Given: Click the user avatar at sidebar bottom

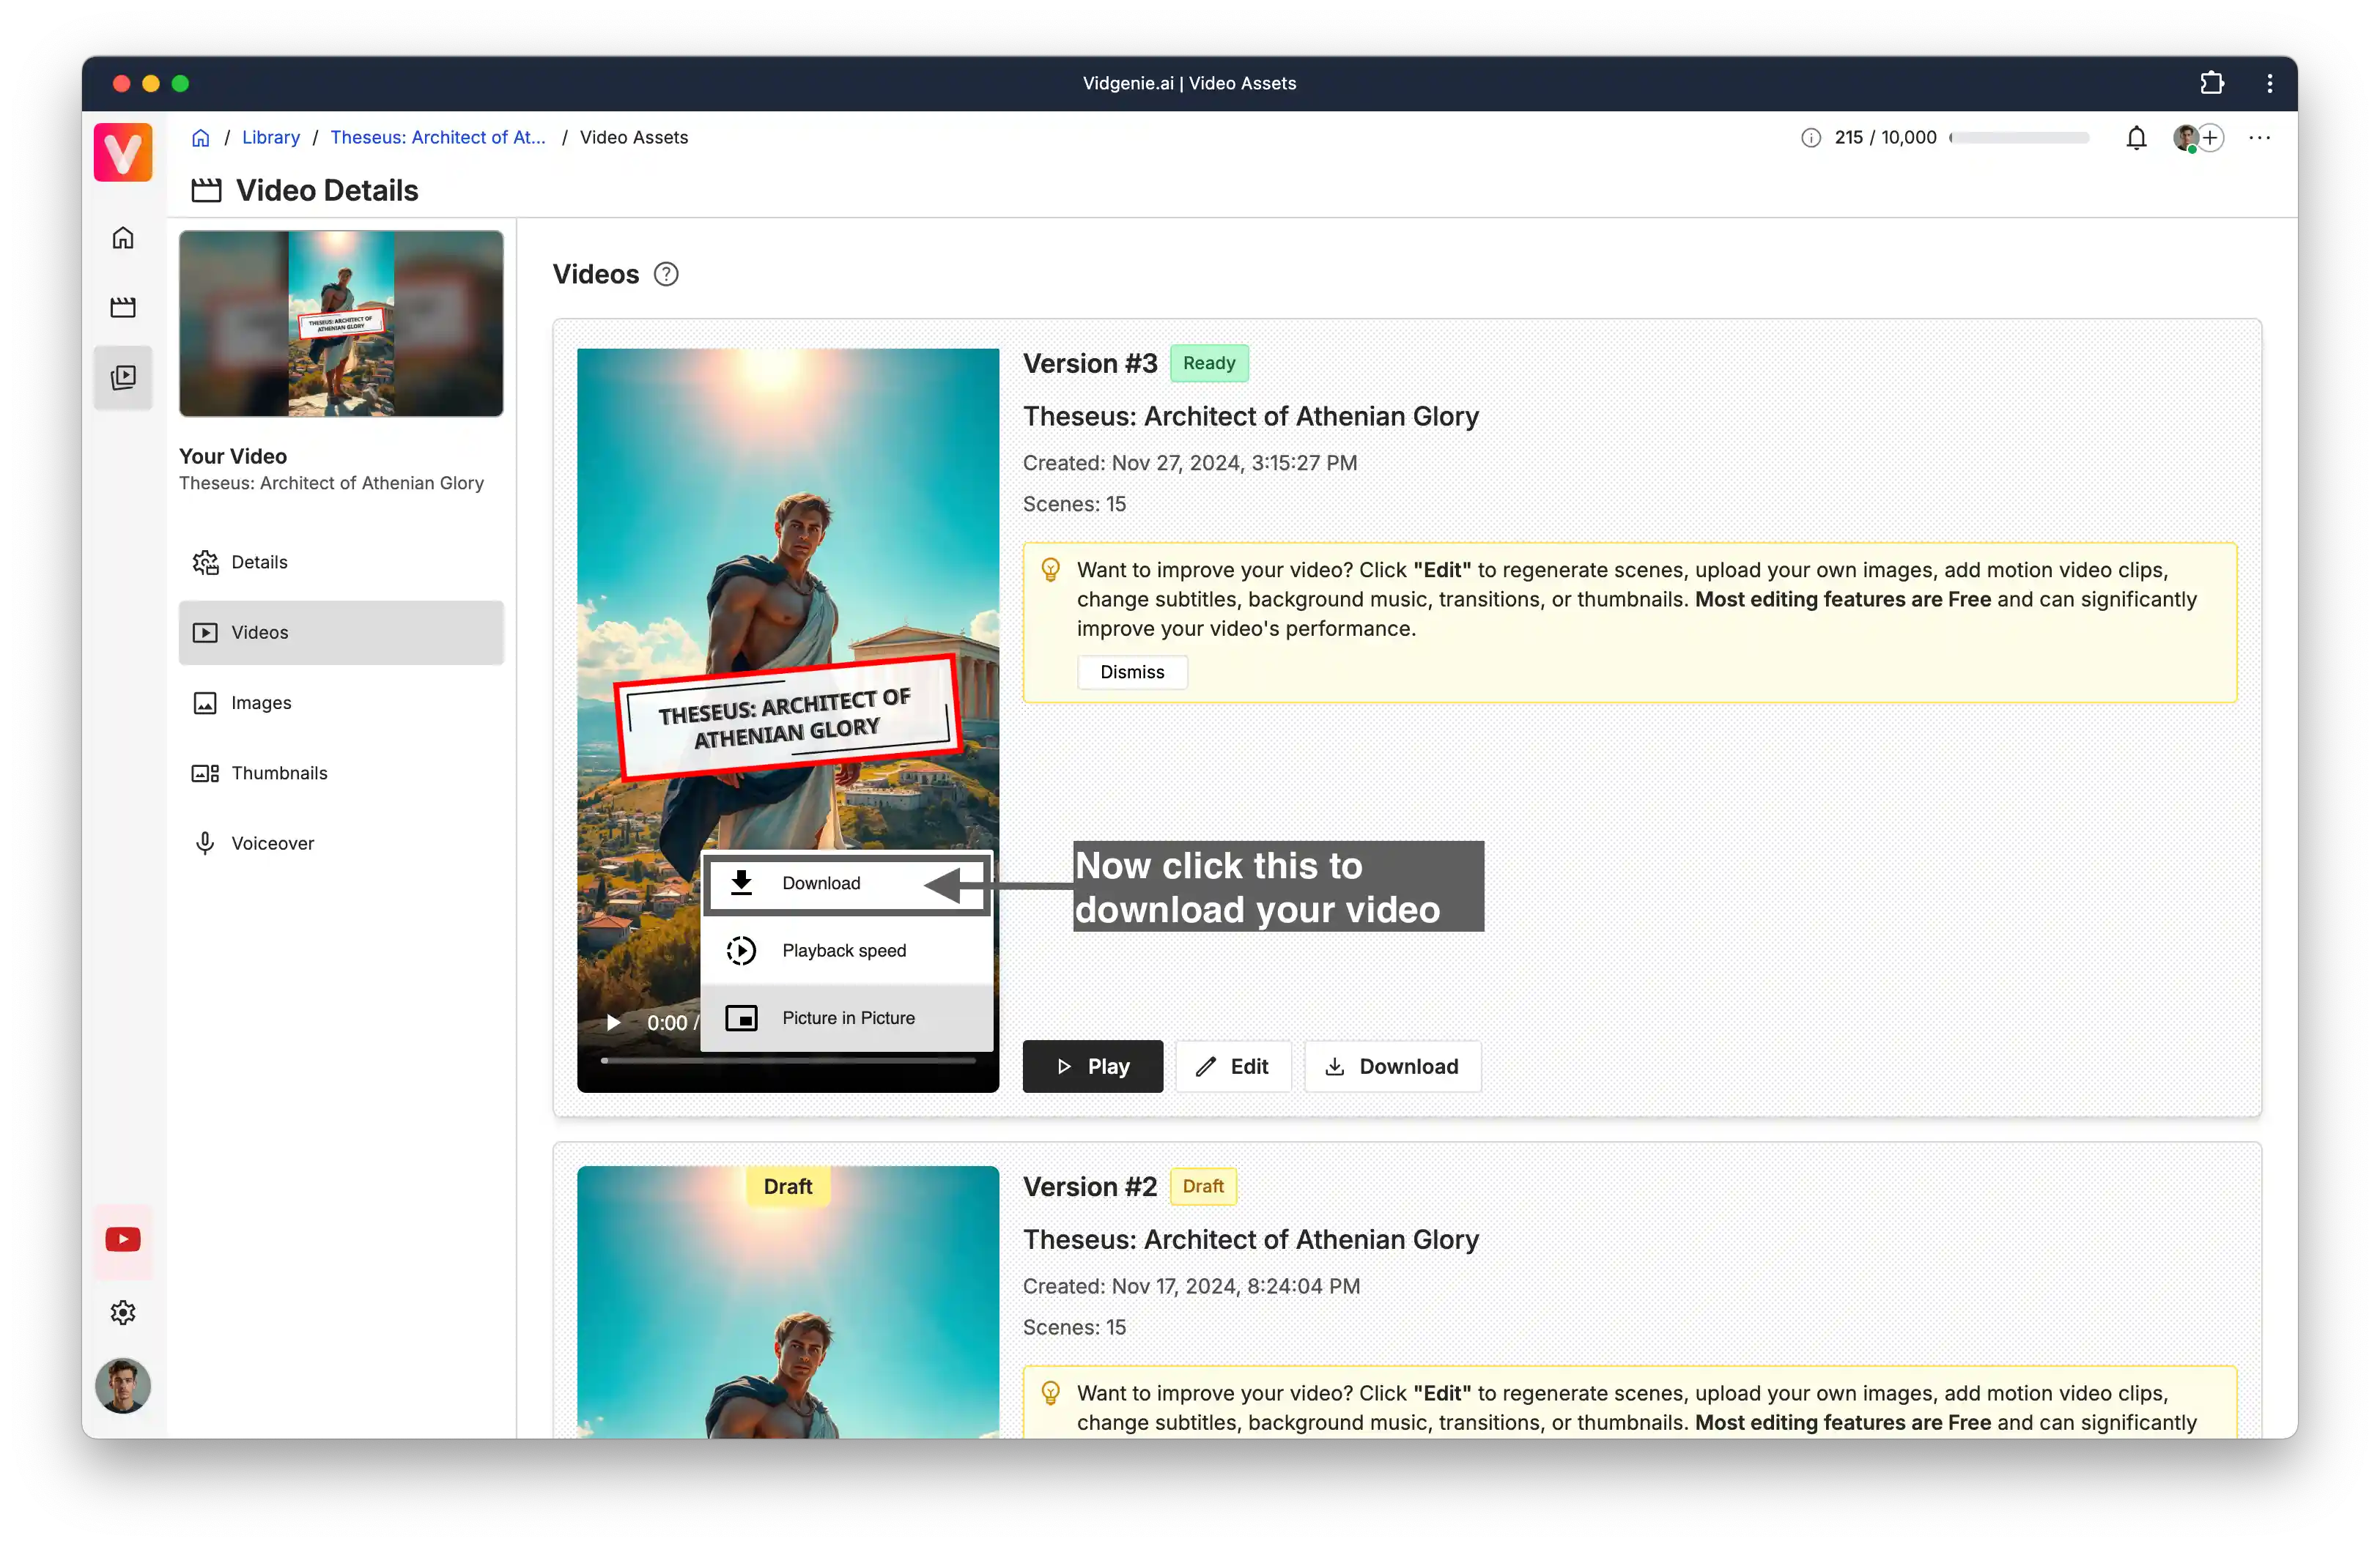Looking at the screenshot, I should tap(123, 1385).
